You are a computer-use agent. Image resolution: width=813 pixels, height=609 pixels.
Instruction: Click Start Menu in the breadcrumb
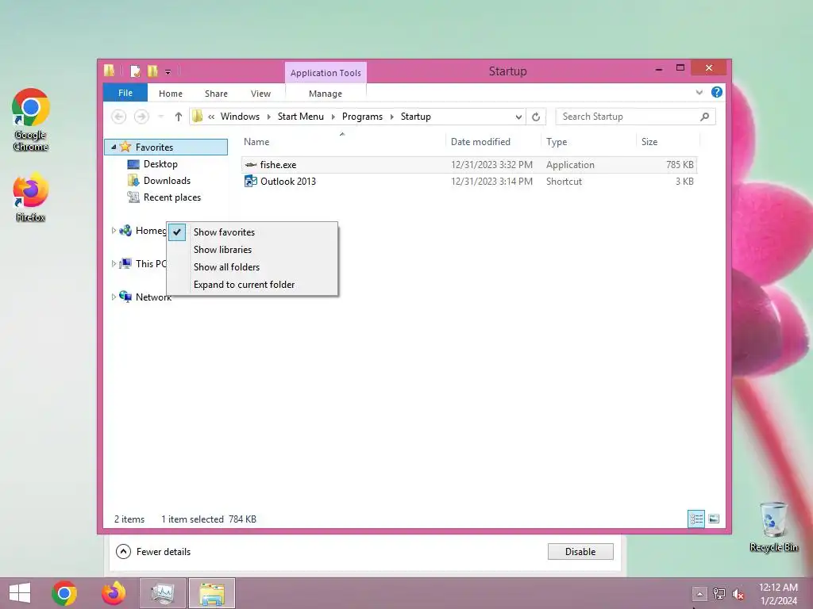[301, 117]
